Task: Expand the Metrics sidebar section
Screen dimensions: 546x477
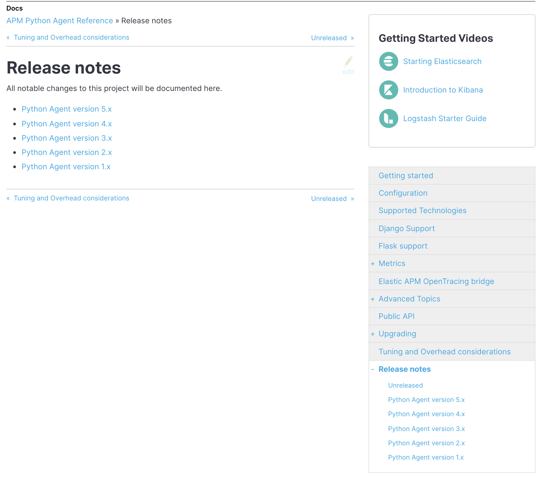Action: click(373, 264)
